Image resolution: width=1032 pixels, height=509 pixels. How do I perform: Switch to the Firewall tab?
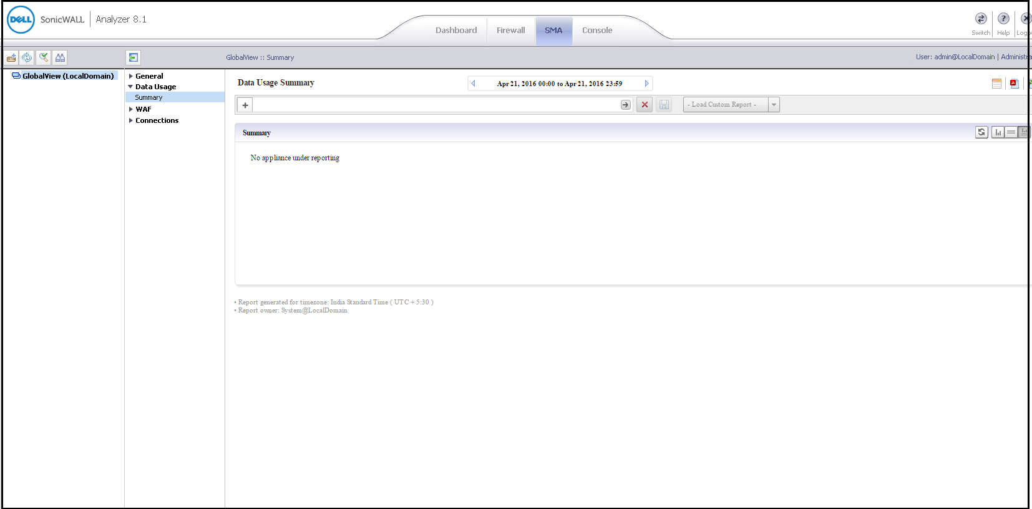pos(510,31)
